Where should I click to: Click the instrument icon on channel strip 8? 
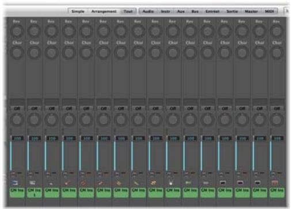(x=136, y=183)
